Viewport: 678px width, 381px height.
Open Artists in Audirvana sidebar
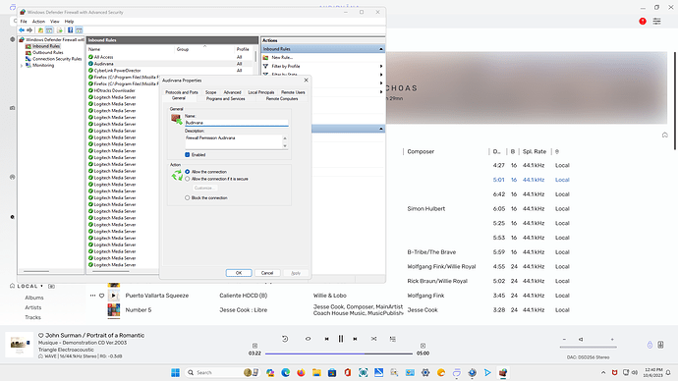[x=33, y=307]
